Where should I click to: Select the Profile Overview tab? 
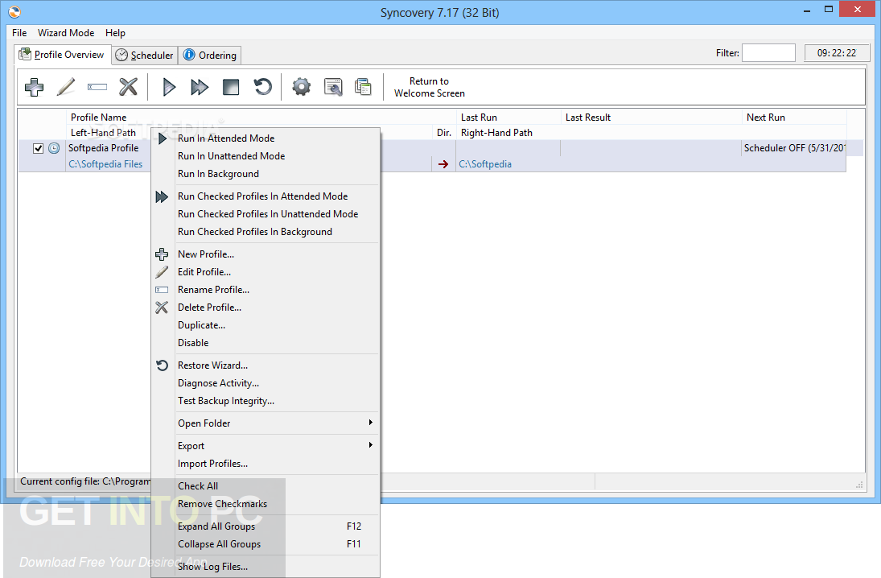pos(63,55)
